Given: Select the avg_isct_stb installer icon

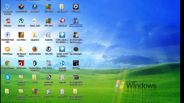Looking at the screenshot, I should [35, 91].
